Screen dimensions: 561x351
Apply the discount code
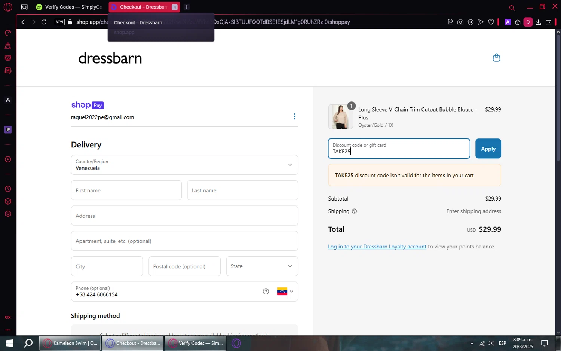pos(488,149)
